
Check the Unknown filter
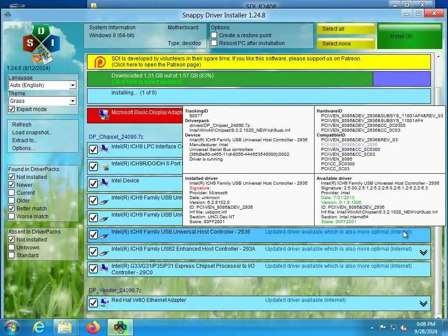tap(11, 248)
